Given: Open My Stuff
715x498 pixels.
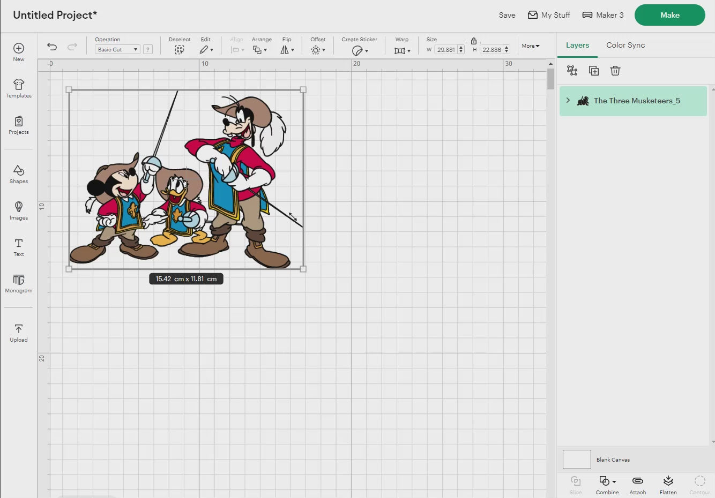Looking at the screenshot, I should pyautogui.click(x=549, y=15).
